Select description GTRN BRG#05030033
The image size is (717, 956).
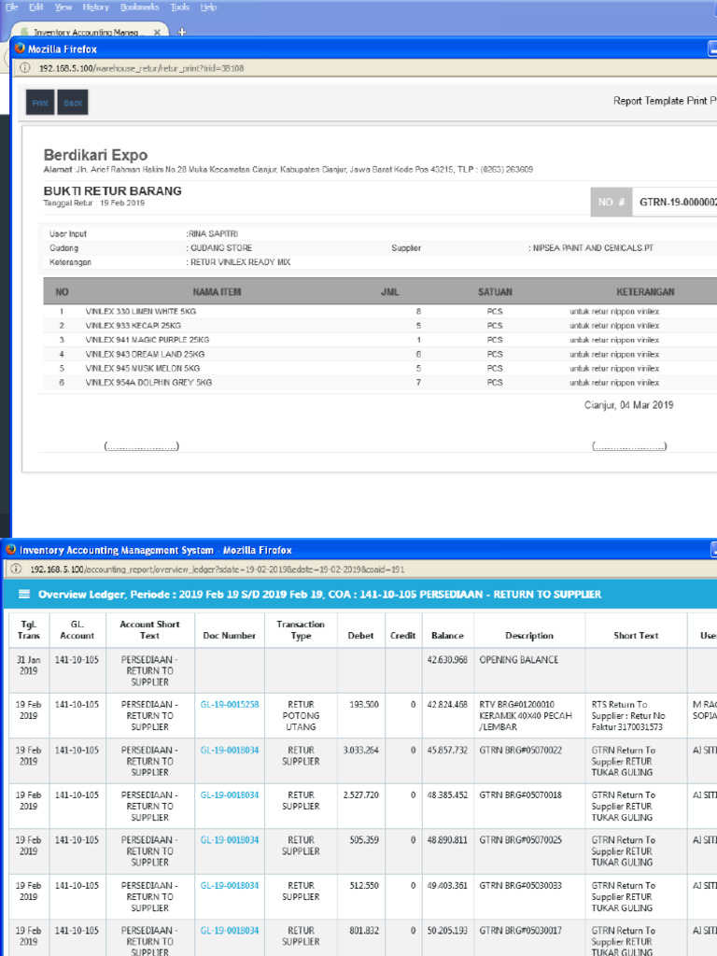[521, 885]
